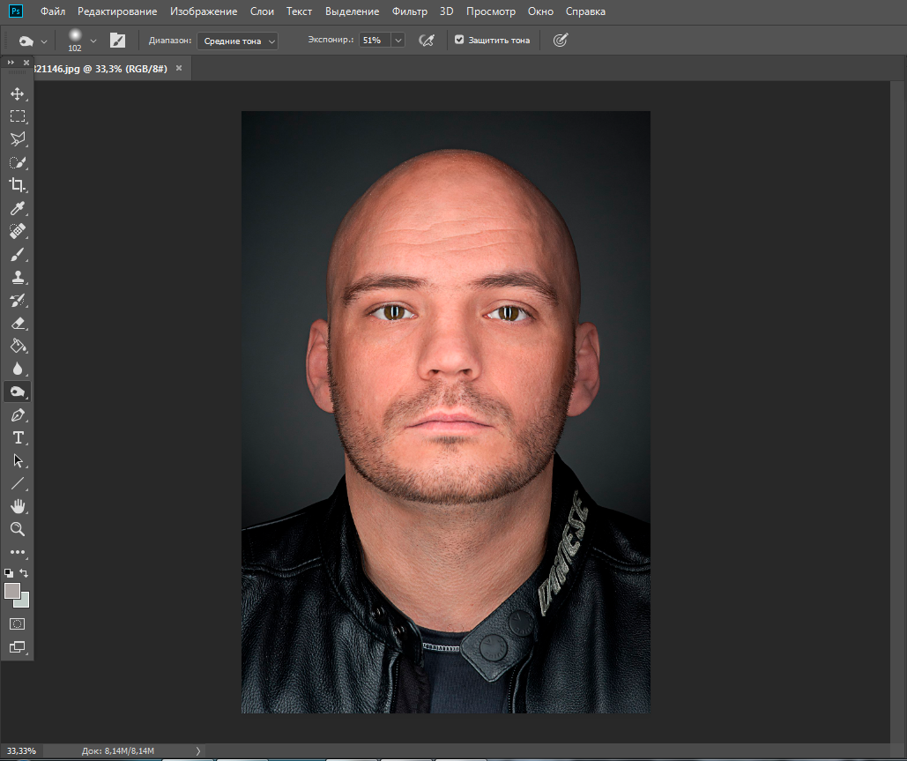Select the Rectangular Marquee tool

click(18, 116)
